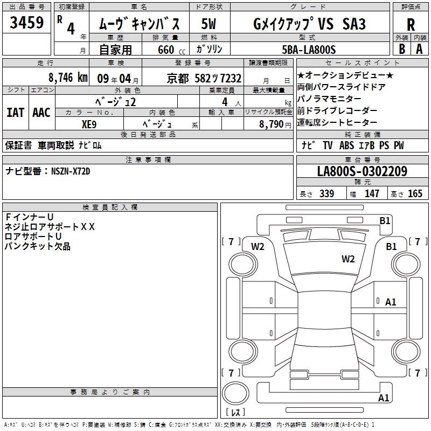This screenshot has width=431, height=431.
Task: Click the rear-right tire [7] indicator
Action: [417, 373]
